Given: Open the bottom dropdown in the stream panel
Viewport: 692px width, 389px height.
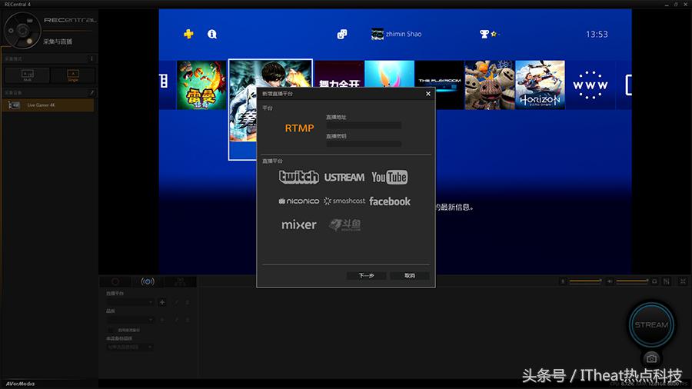Looking at the screenshot, I should [130, 347].
